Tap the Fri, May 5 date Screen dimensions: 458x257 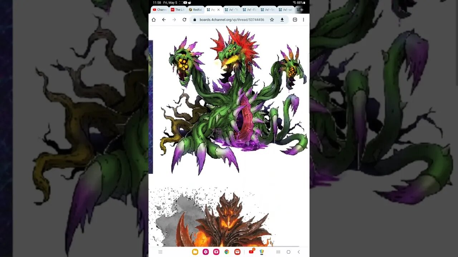click(170, 2)
